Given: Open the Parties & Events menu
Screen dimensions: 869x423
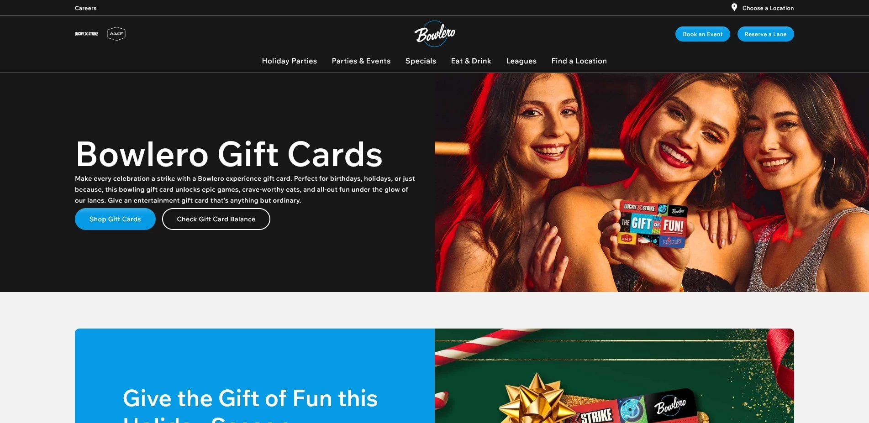Looking at the screenshot, I should tap(361, 61).
